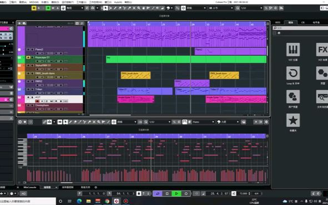Start playback with the green play button
The height and width of the screenshot is (205, 328).
coord(176,193)
